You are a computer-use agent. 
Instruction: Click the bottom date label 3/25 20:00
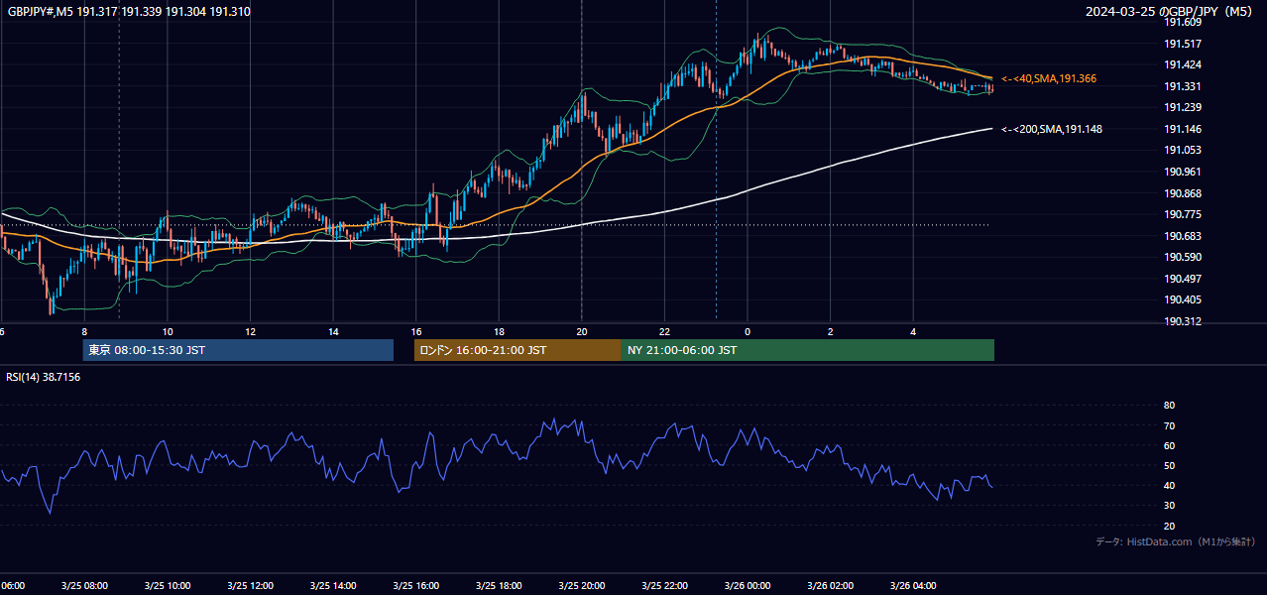coord(582,586)
